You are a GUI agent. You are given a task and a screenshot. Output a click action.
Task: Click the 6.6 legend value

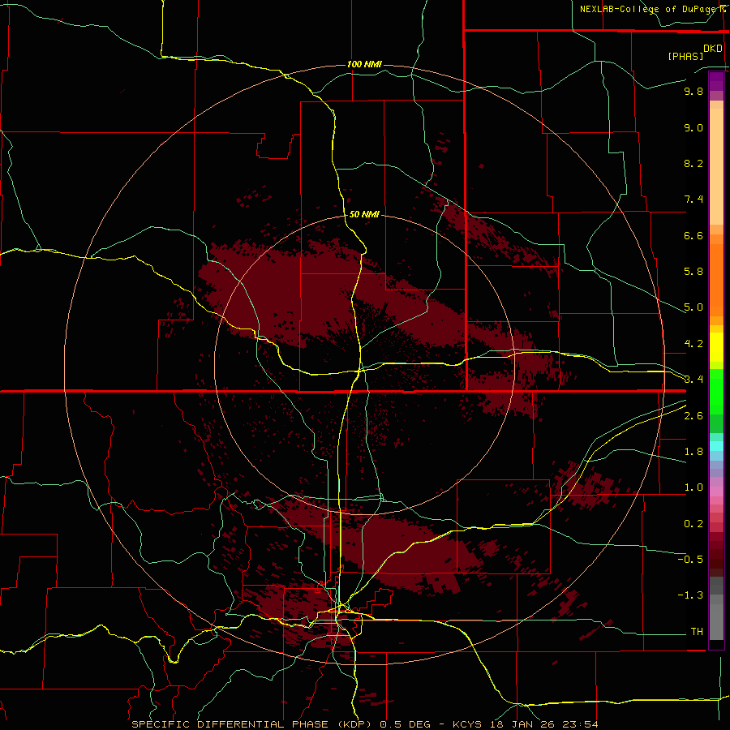[x=693, y=235]
